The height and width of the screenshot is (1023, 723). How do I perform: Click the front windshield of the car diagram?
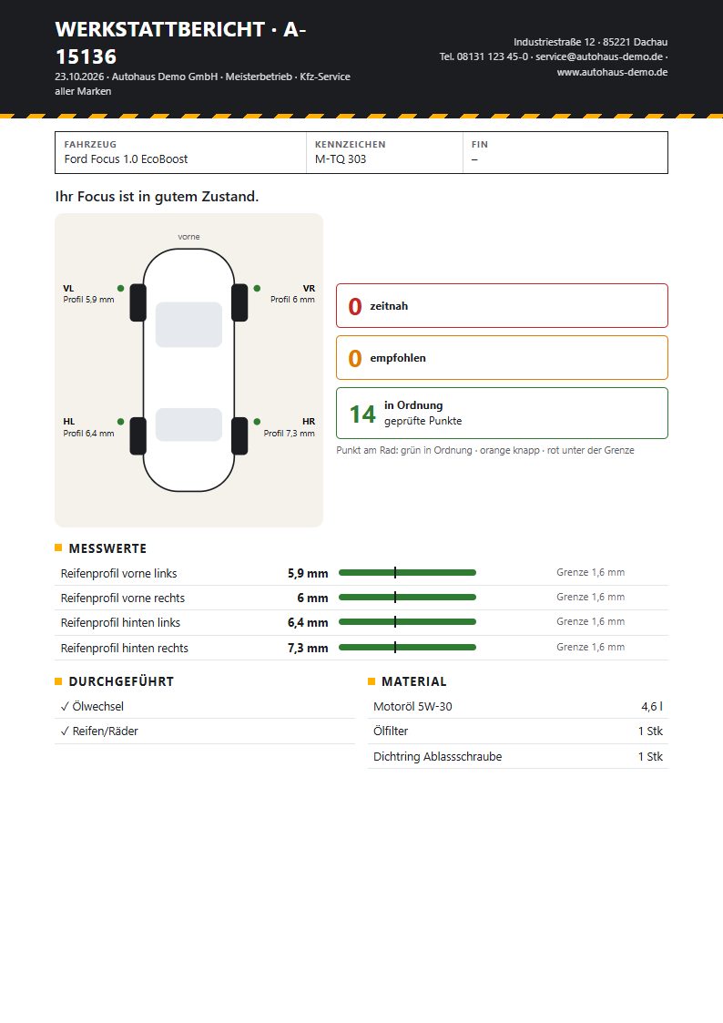[189, 324]
